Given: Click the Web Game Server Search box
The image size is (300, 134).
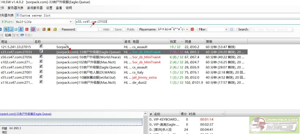Looking at the screenshot, I should click(271, 29).
